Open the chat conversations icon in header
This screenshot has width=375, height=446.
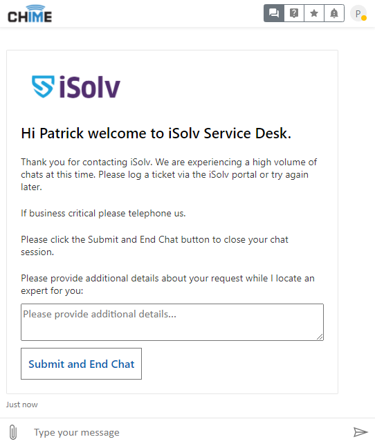coord(274,13)
